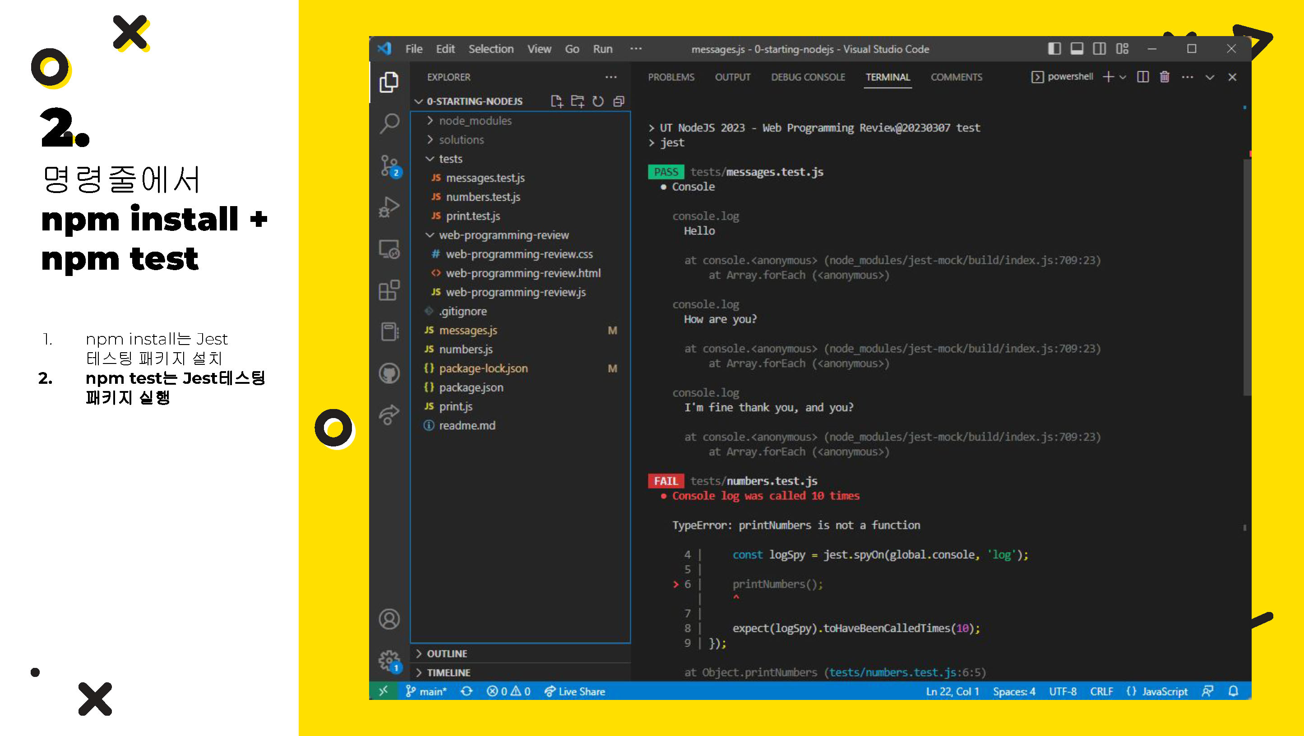Open the View menu in menu bar
The width and height of the screenshot is (1304, 736).
tap(537, 49)
